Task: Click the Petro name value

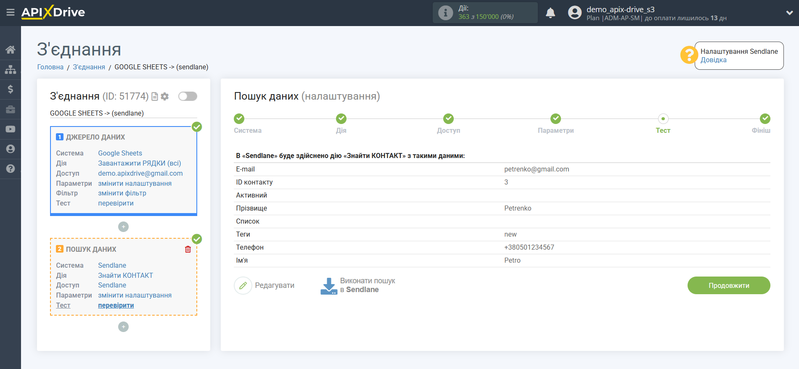Action: (x=513, y=261)
